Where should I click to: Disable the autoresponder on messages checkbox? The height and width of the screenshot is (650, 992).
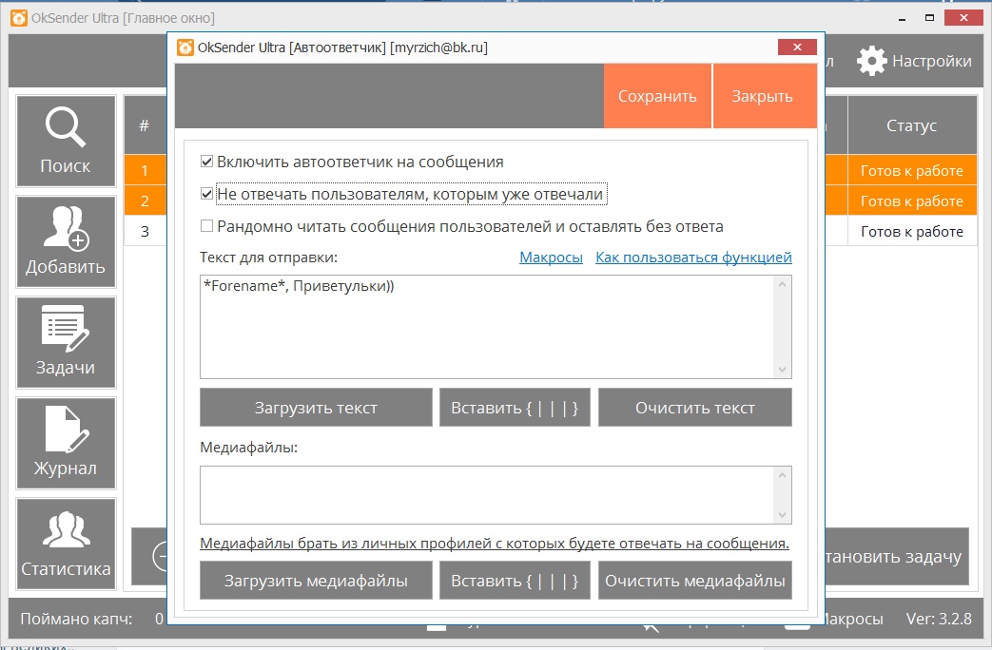[x=207, y=162]
